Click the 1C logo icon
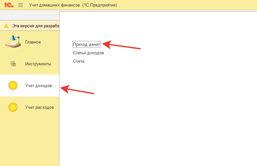 tap(9, 5)
